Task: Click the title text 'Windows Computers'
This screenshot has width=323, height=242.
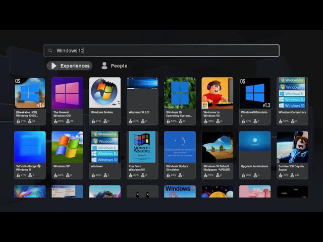Action: click(292, 112)
